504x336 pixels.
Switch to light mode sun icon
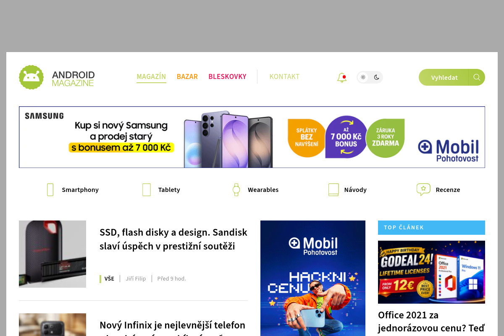[x=363, y=77]
